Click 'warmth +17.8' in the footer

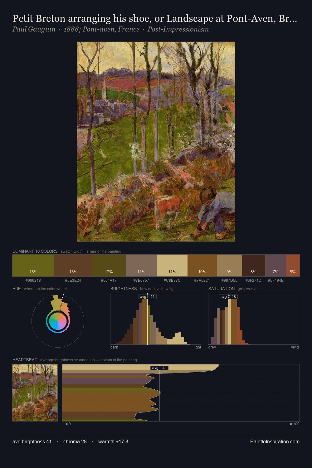(113, 441)
